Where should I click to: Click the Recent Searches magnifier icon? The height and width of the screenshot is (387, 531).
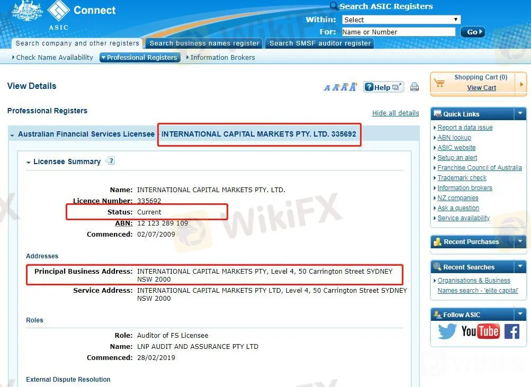[437, 267]
